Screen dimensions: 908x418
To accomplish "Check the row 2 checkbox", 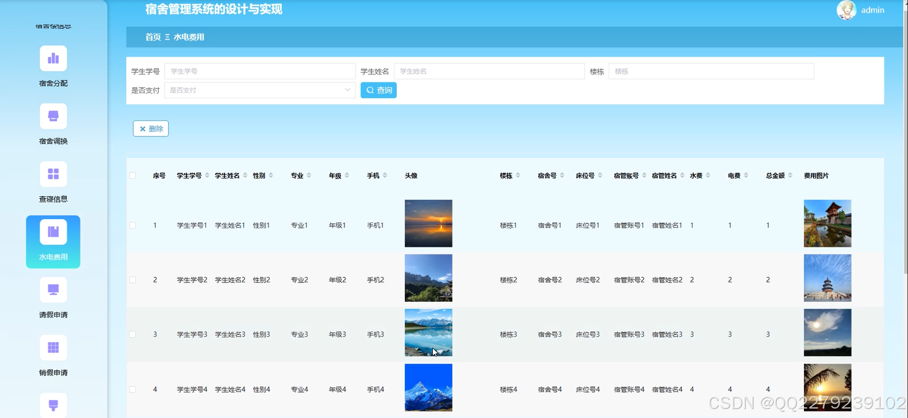I will 132,280.
